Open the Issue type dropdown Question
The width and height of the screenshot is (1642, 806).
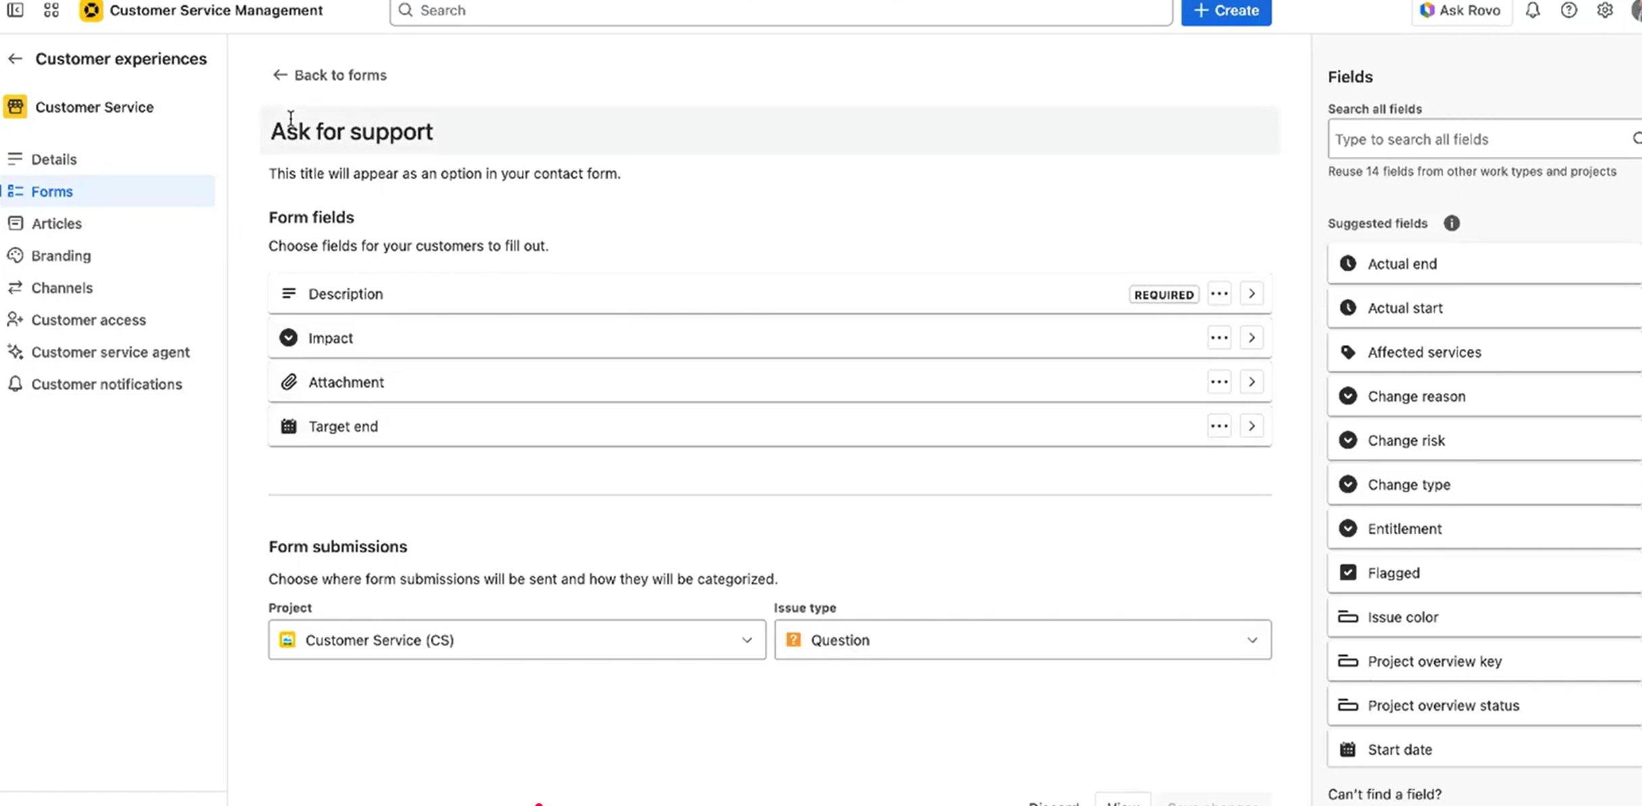(x=1023, y=640)
